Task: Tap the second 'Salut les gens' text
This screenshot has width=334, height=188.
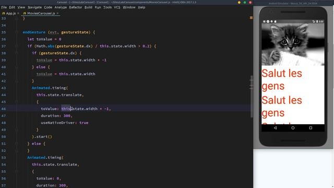Action: coord(282,107)
